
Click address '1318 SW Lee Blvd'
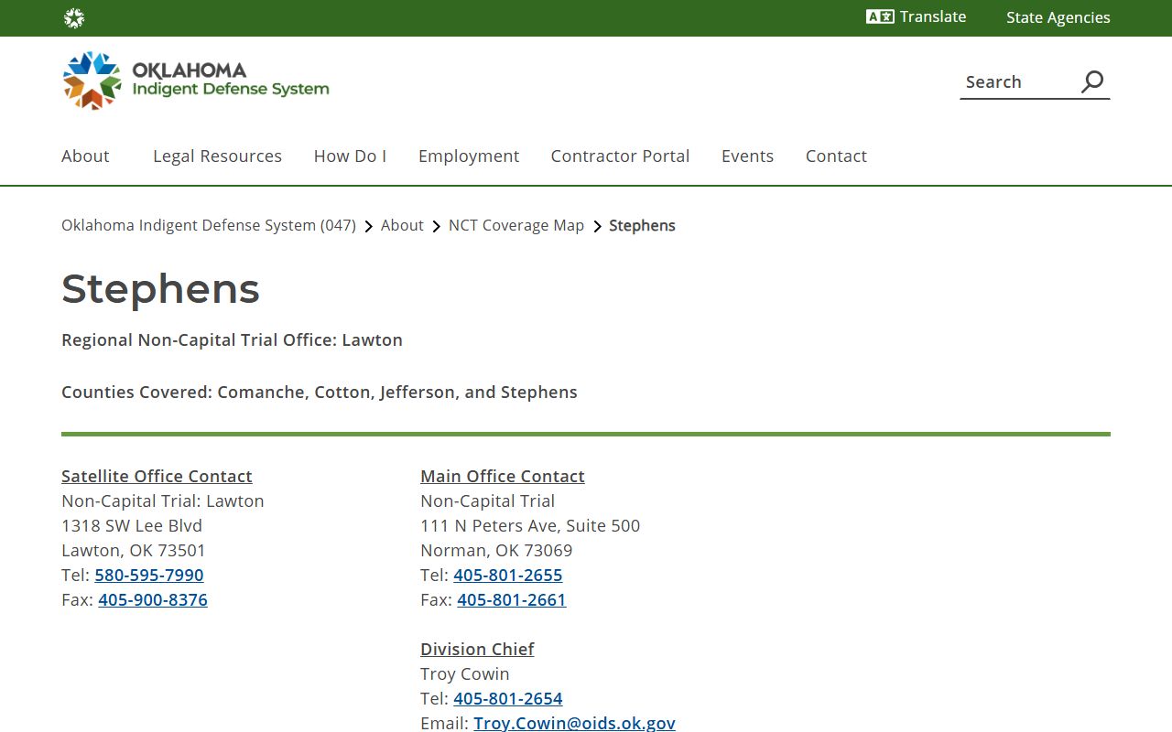(132, 525)
